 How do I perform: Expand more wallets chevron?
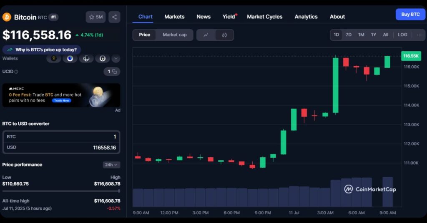116,58
